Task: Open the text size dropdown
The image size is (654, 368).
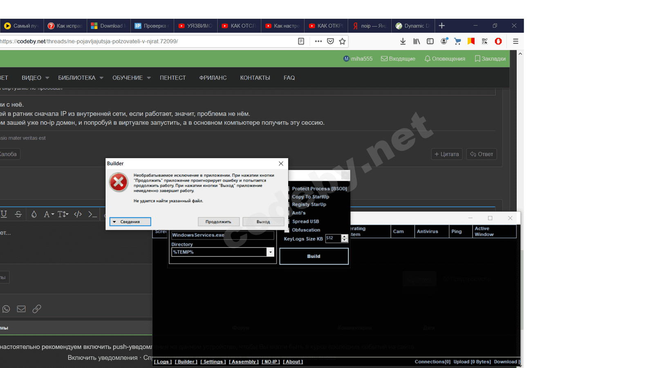Action: tap(63, 214)
